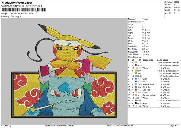The width and height of the screenshot is (181, 128).
Task: Click the 'Production Worksheet' title
Action: (x=17, y=2)
